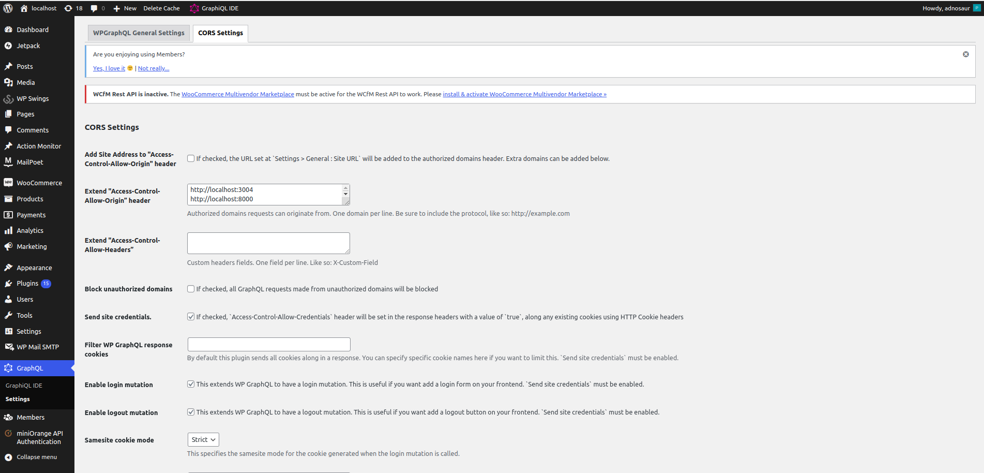
Task: Click the miniOrange API Authentication icon
Action: coord(8,433)
